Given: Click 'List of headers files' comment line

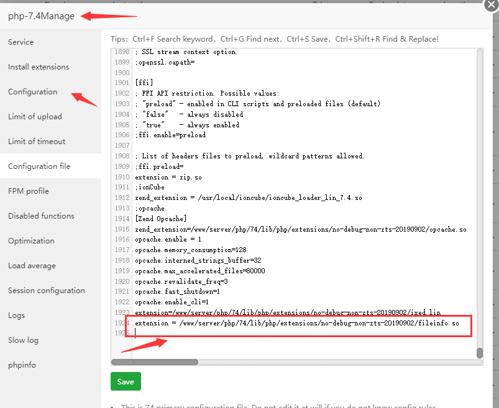Looking at the screenshot, I should point(250,156).
